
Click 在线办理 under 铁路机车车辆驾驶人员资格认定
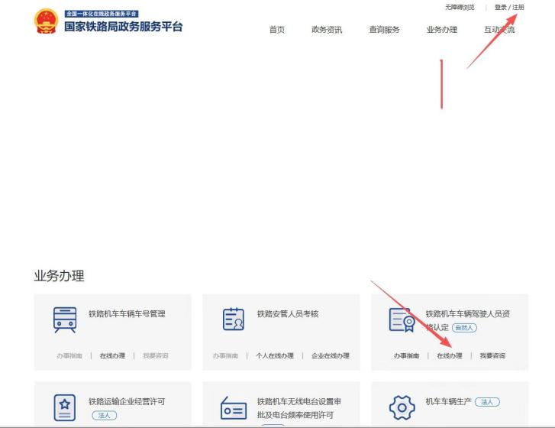pyautogui.click(x=449, y=355)
